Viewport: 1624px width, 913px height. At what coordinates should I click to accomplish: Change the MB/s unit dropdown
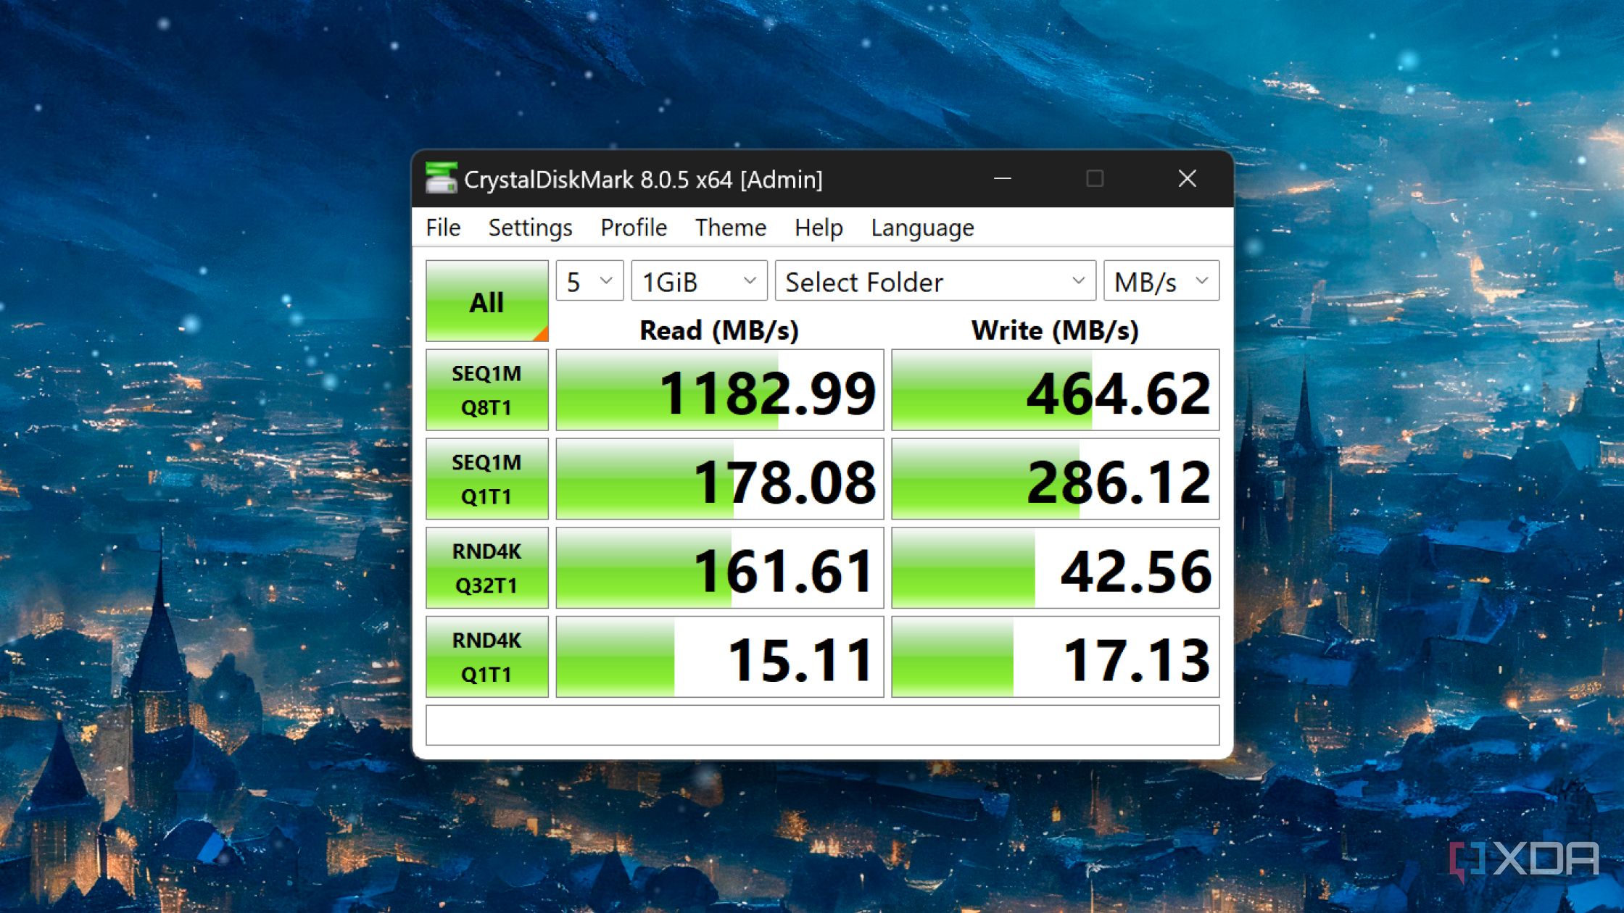pyautogui.click(x=1161, y=280)
